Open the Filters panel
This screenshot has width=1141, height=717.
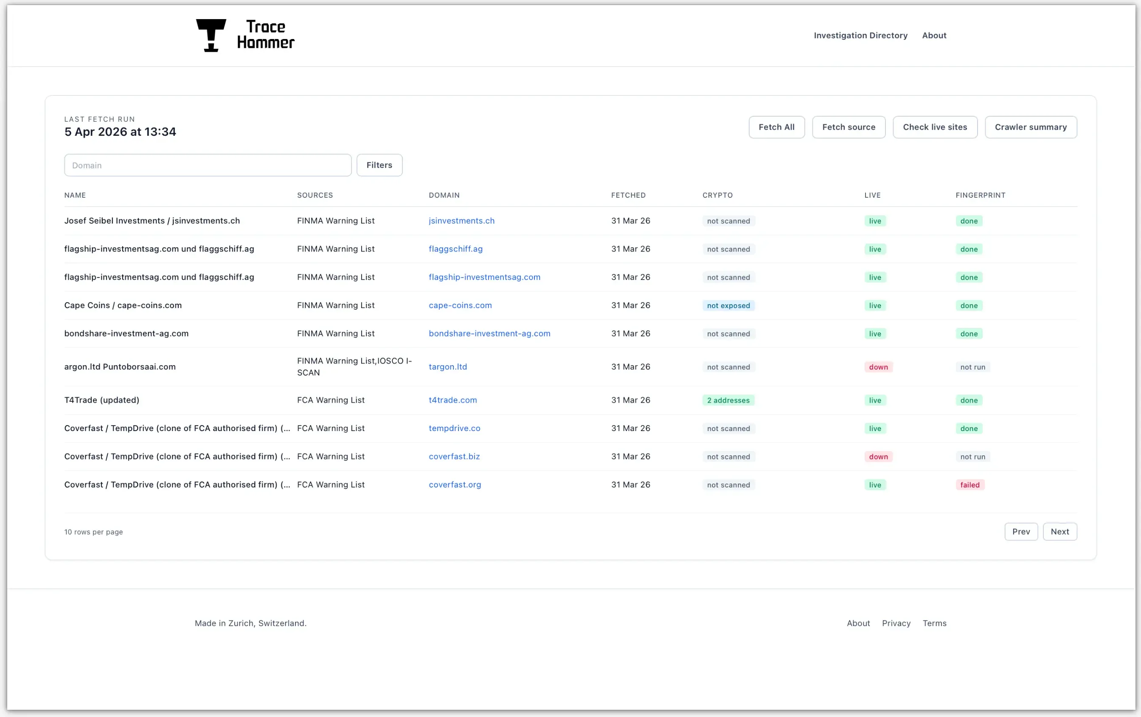point(379,165)
